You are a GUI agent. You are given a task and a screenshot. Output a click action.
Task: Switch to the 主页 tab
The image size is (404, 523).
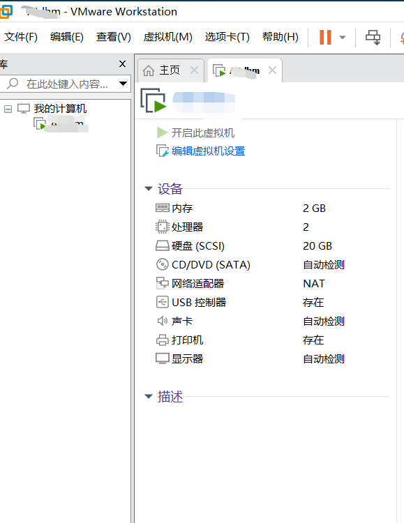click(170, 70)
